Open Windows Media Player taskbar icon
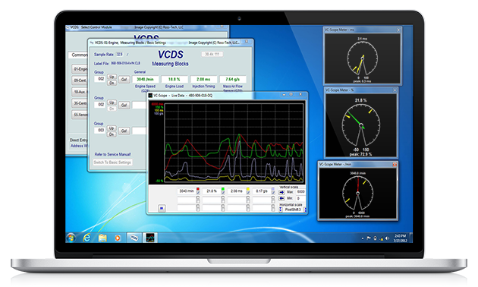This screenshot has width=478, height=287. tap(118, 238)
